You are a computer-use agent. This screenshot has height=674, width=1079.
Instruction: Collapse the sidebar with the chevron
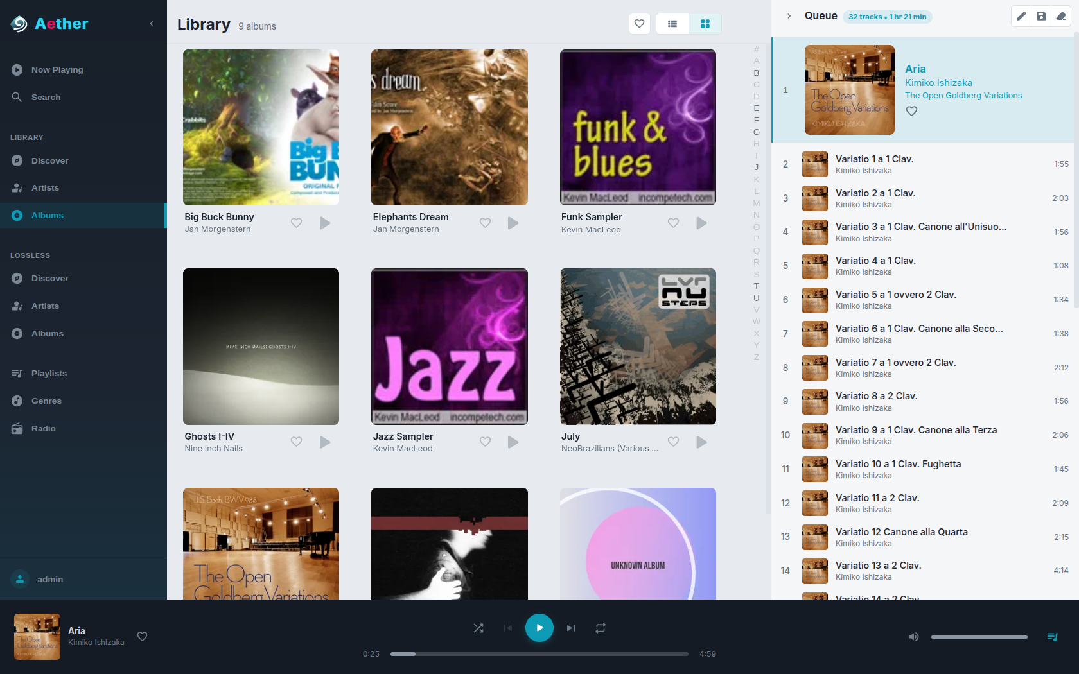[152, 24]
